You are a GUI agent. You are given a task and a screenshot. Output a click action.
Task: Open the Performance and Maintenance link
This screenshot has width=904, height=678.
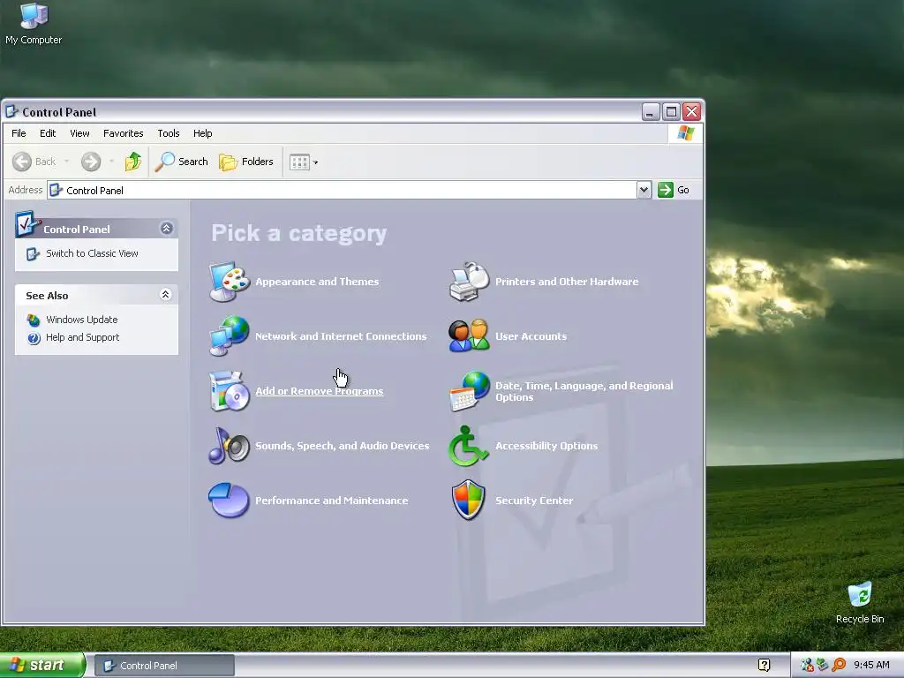click(x=332, y=501)
